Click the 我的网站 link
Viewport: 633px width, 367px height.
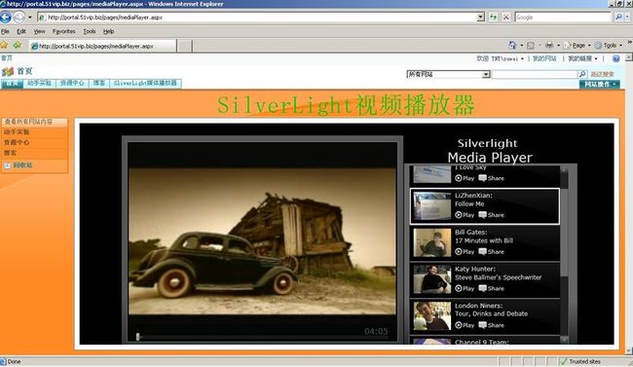[x=544, y=58]
